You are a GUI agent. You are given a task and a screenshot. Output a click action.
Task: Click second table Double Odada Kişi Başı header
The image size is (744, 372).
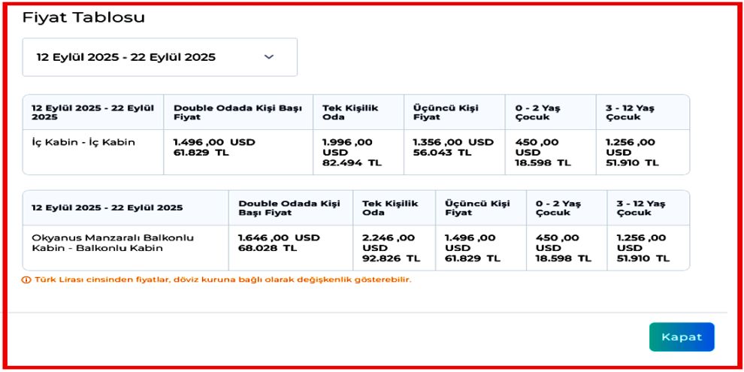[289, 208]
